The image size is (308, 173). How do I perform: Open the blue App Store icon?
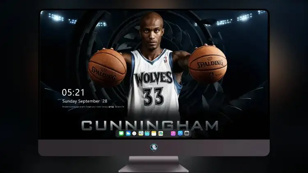(180, 133)
